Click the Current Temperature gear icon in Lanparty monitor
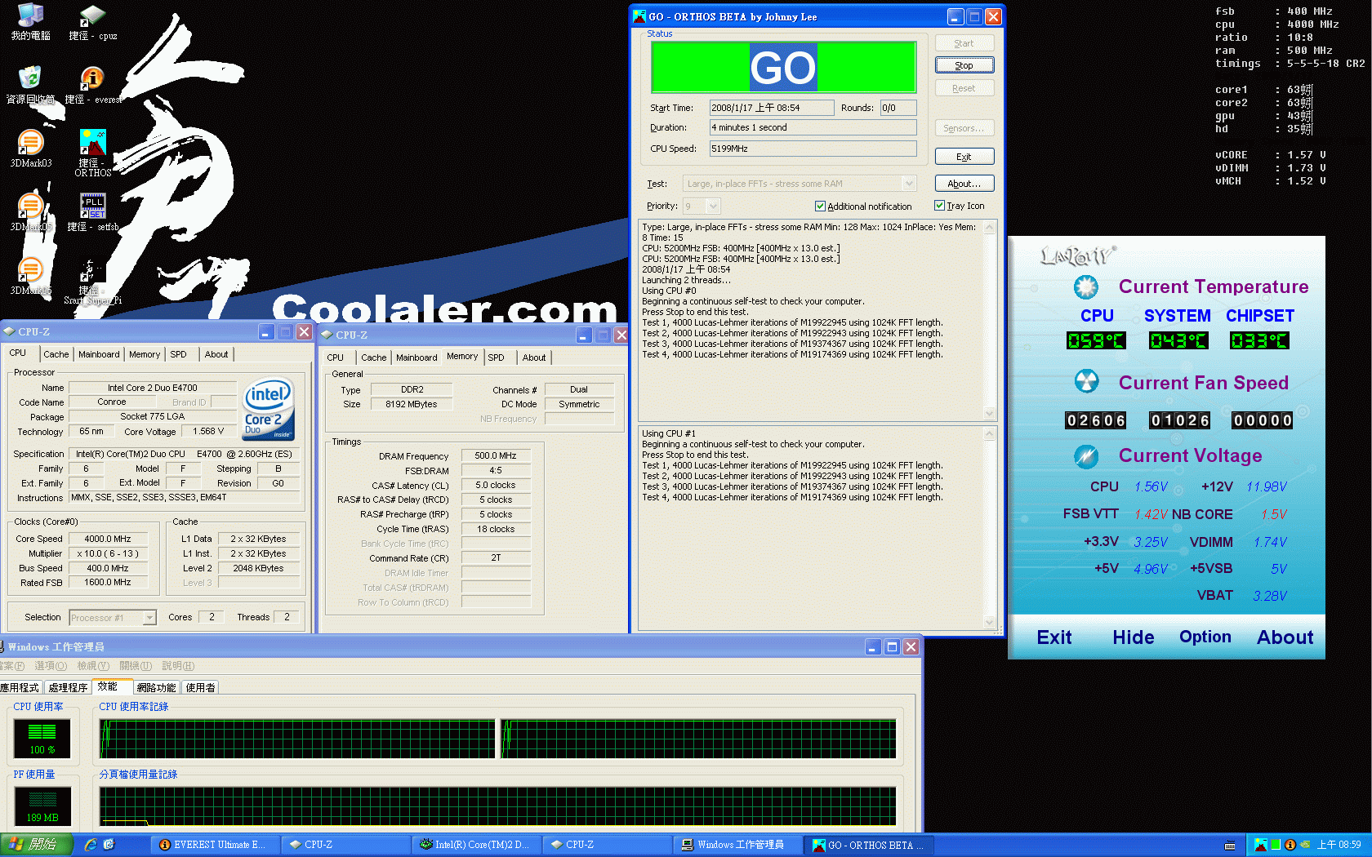Viewport: 1372px width, 857px height. (1085, 286)
